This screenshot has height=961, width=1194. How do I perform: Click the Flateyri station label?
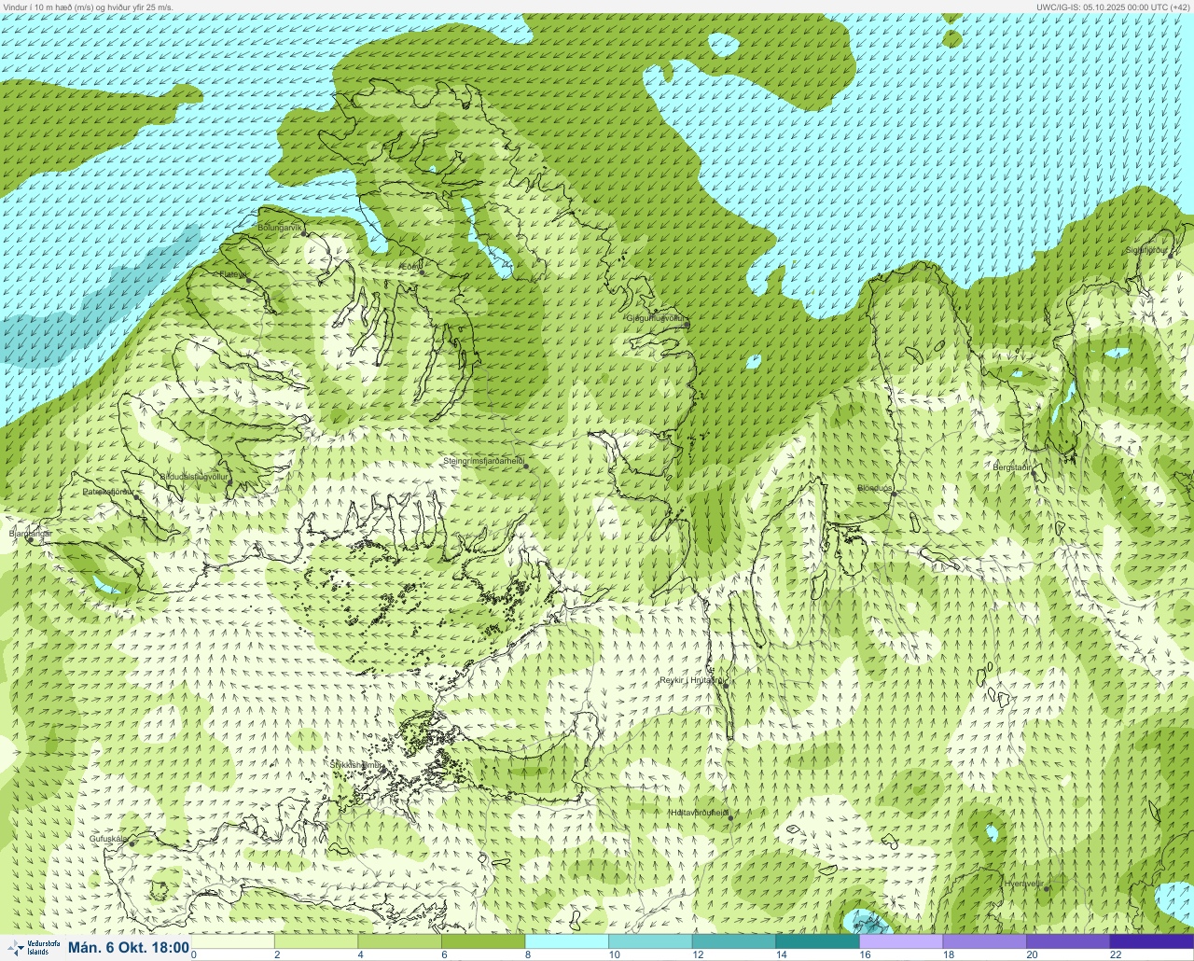233,274
